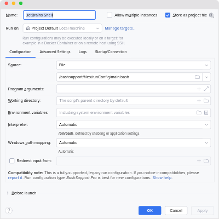This screenshot has height=219, width=219.
Task: Enable Redirect input from checkbox
Action: pyautogui.click(x=12, y=161)
